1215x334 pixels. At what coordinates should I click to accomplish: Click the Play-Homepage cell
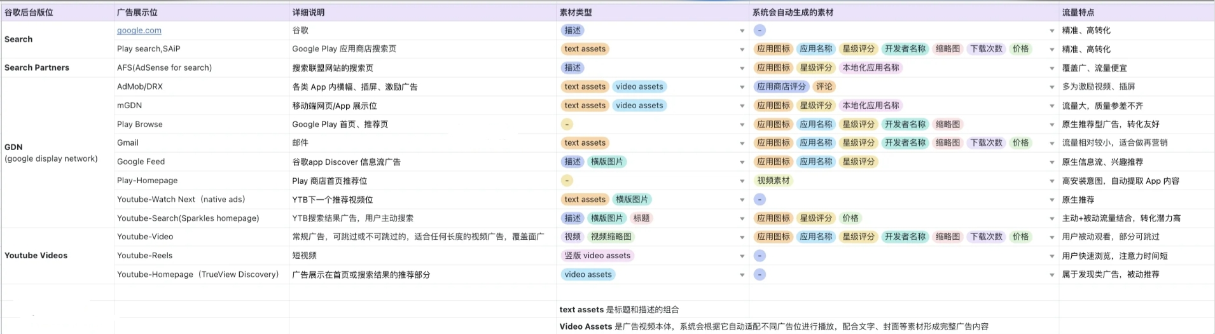click(202, 181)
